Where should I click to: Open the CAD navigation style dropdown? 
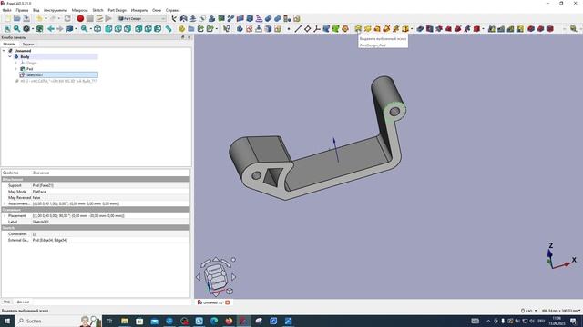pos(528,311)
